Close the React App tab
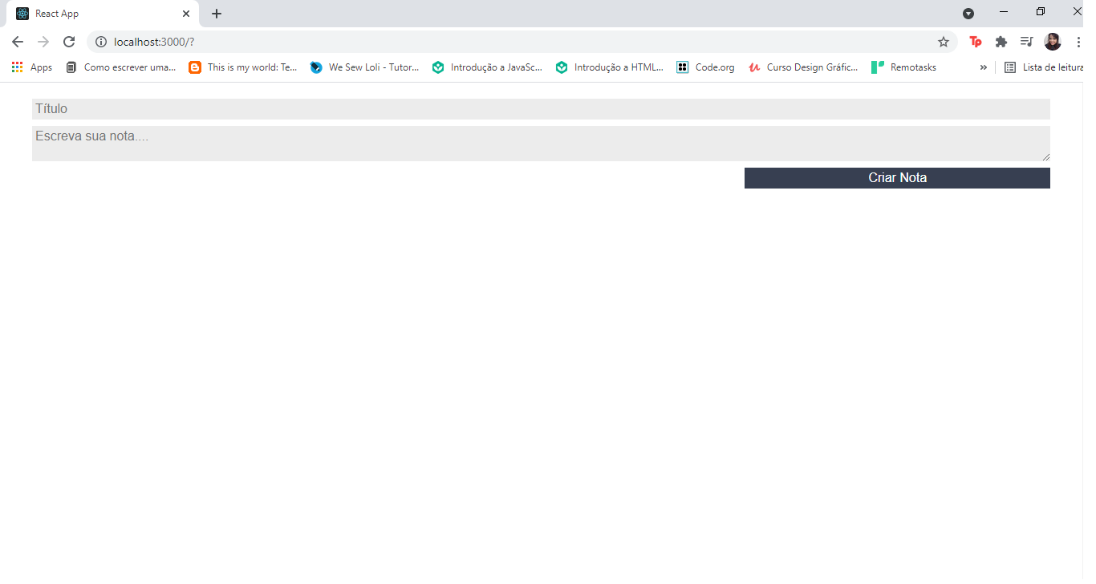The image size is (1096, 584). click(186, 14)
